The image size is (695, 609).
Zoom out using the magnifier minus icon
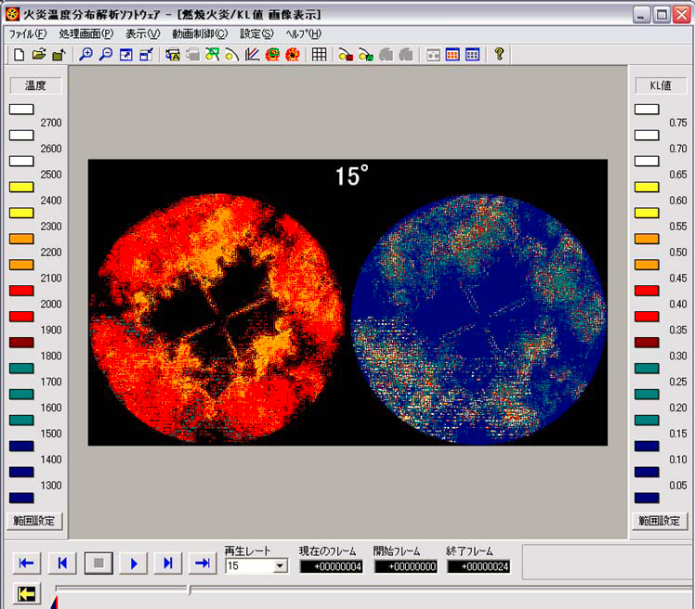click(x=105, y=55)
